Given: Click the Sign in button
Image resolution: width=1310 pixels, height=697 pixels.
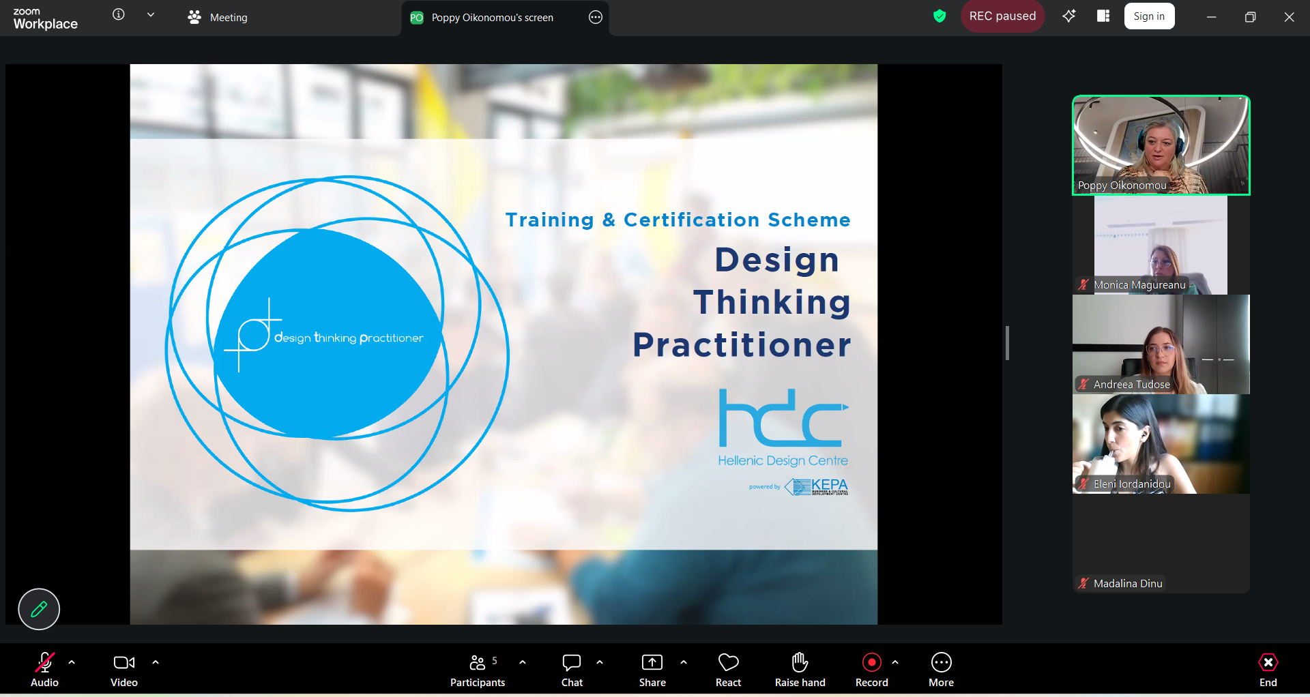Looking at the screenshot, I should tap(1149, 16).
